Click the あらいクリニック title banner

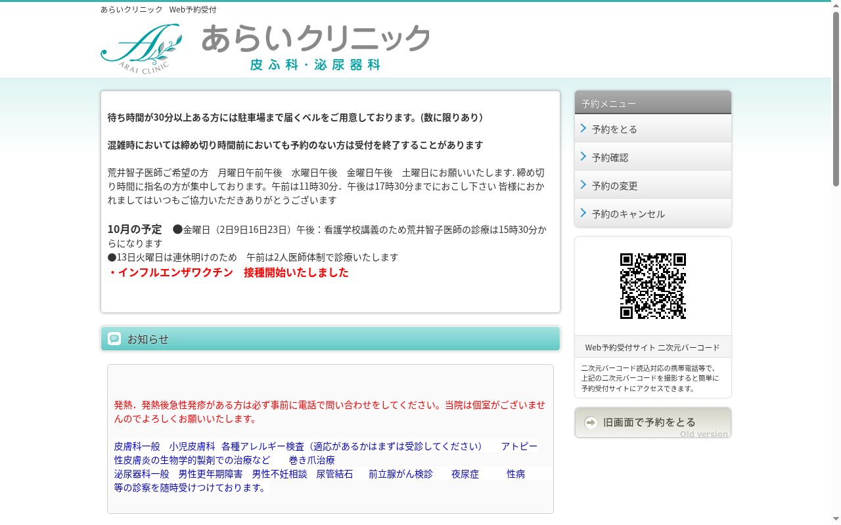[x=315, y=39]
